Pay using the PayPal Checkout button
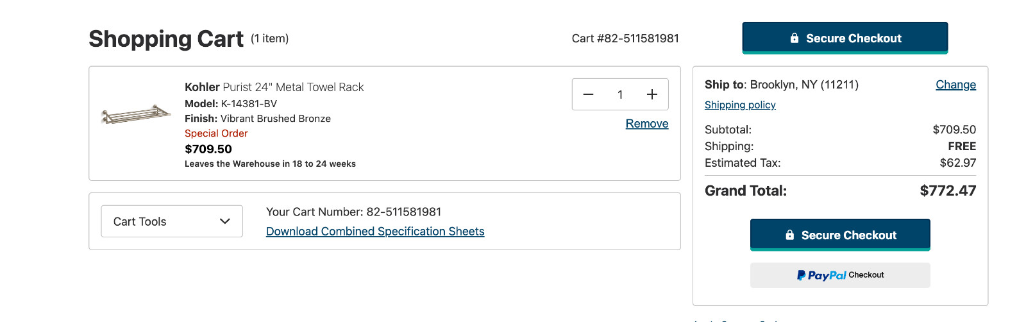This screenshot has width=1026, height=322. pos(840,275)
